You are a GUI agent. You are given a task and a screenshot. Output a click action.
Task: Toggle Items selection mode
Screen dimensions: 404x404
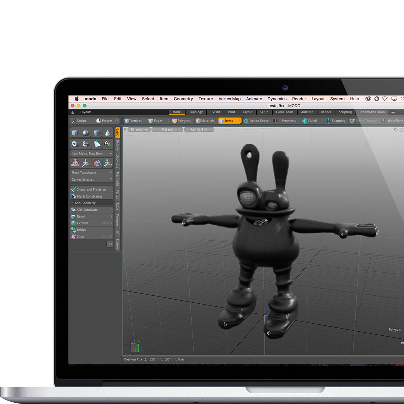(230, 121)
